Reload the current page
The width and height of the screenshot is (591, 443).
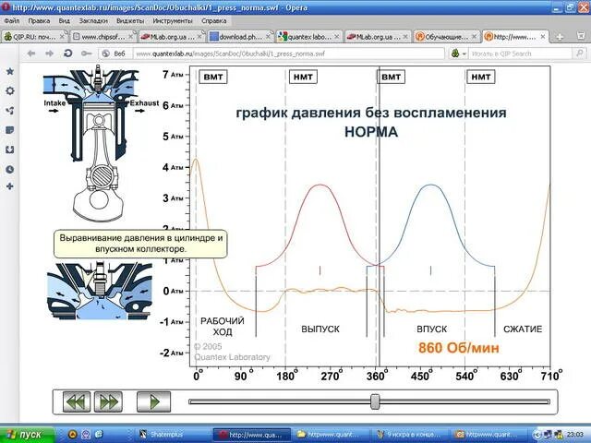67,54
